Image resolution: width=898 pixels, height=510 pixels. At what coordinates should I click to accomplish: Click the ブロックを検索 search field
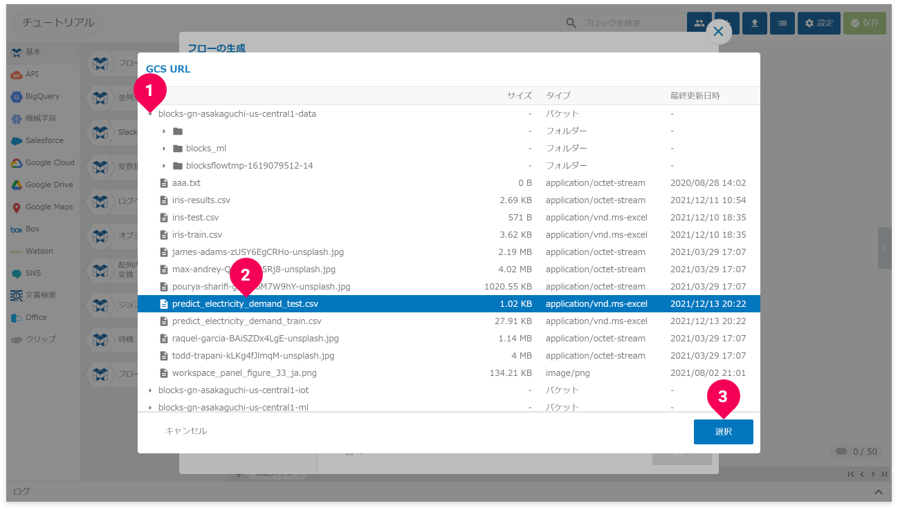point(621,23)
